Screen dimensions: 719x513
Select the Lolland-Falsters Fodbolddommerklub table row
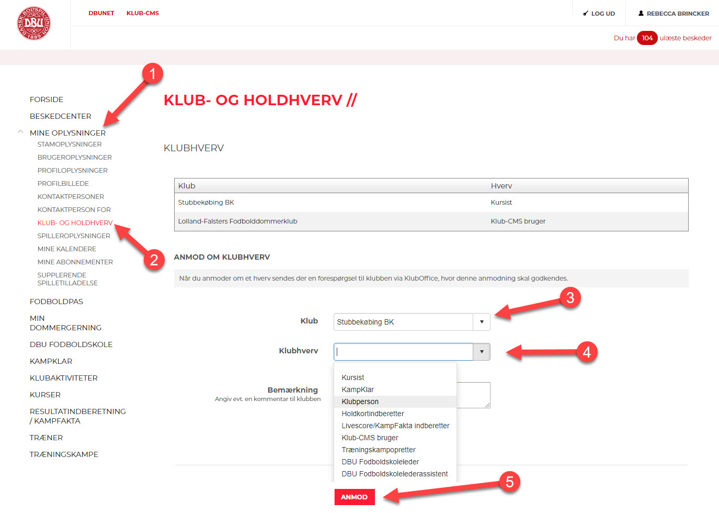click(x=431, y=221)
